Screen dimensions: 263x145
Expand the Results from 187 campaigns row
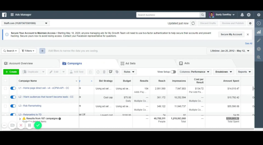click(20, 119)
